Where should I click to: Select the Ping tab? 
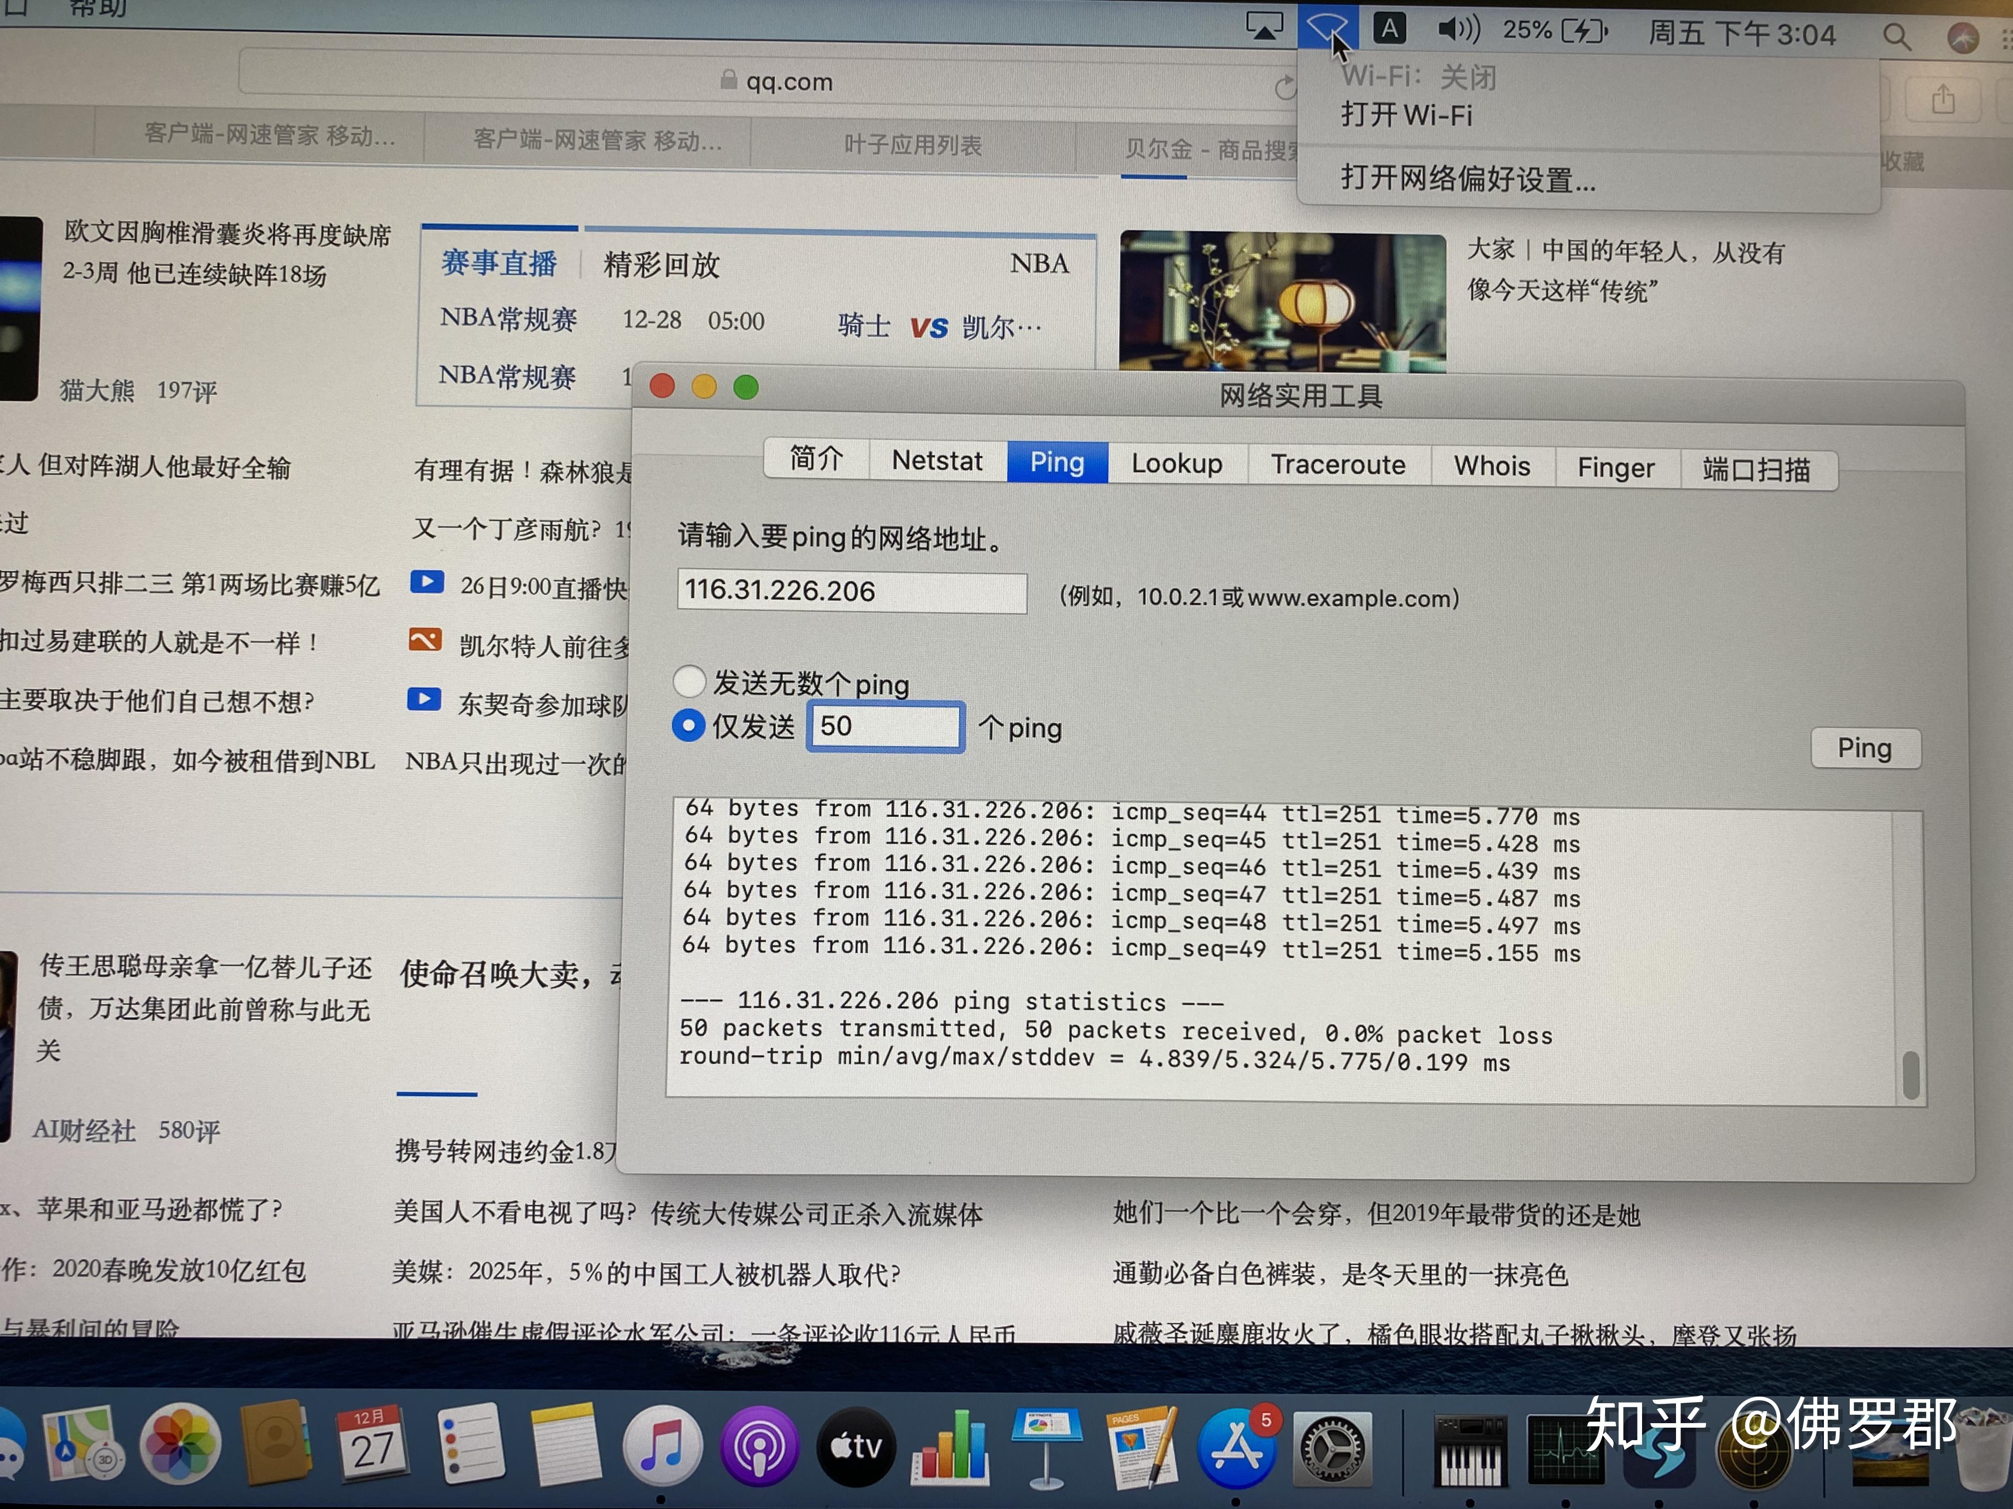pyautogui.click(x=1056, y=462)
